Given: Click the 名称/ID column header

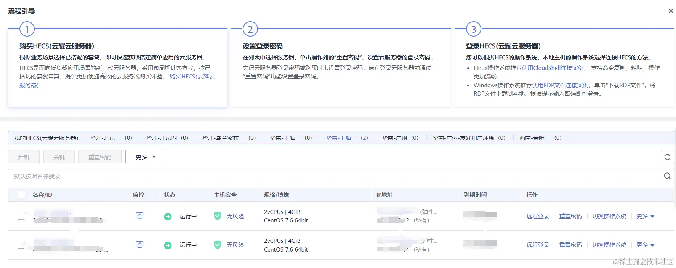Looking at the screenshot, I should pos(42,195).
